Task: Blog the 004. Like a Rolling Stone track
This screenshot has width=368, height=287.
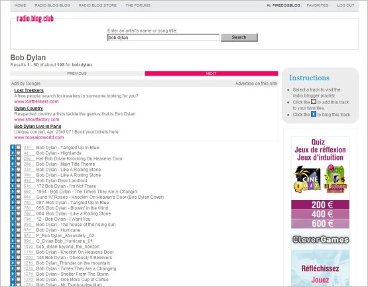Action: click(x=13, y=213)
